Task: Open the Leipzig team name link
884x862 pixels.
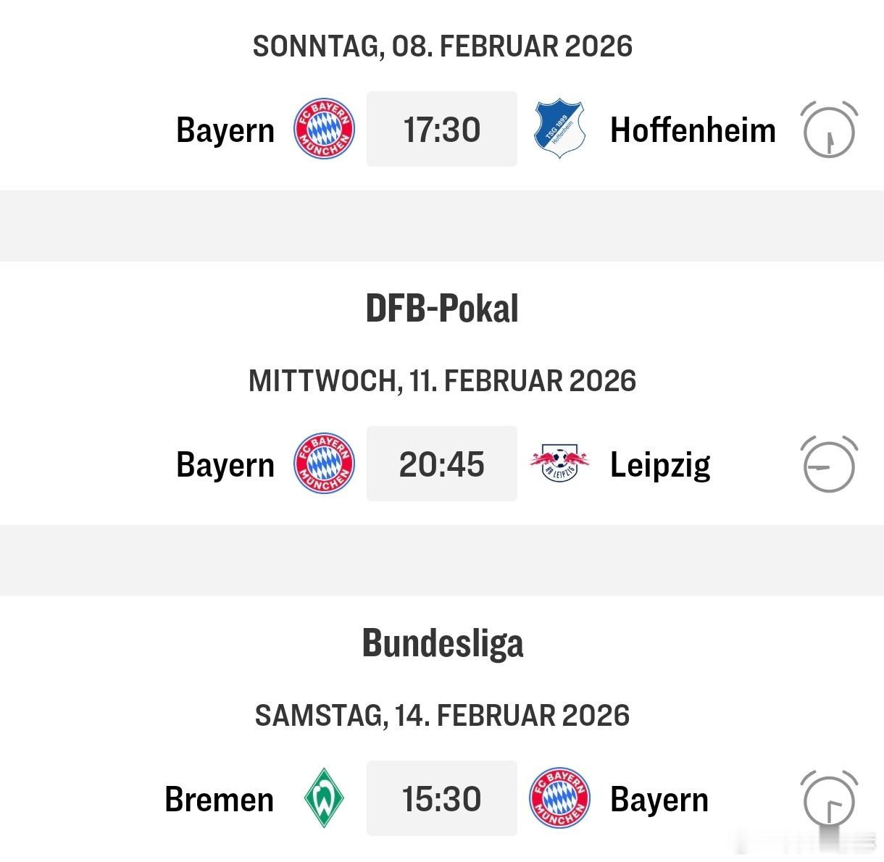Action: click(660, 465)
